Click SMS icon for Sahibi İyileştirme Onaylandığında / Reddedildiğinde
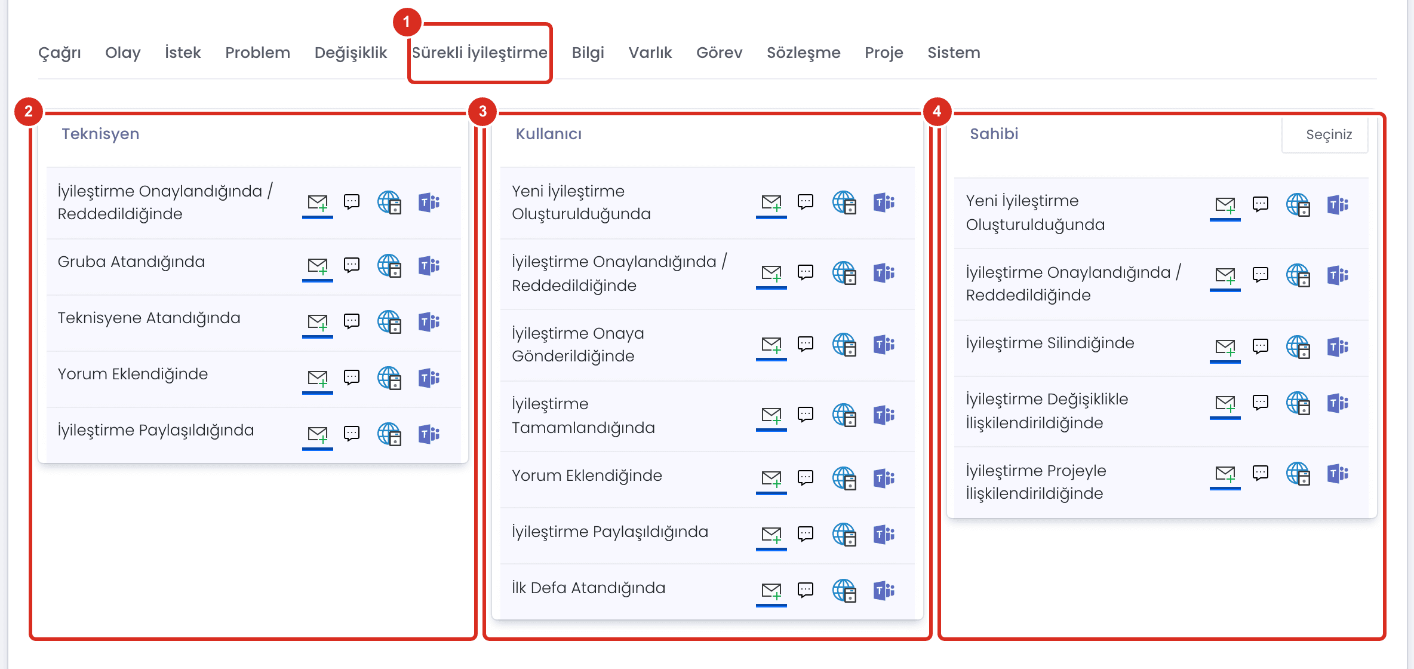This screenshot has width=1414, height=669. [x=1261, y=275]
